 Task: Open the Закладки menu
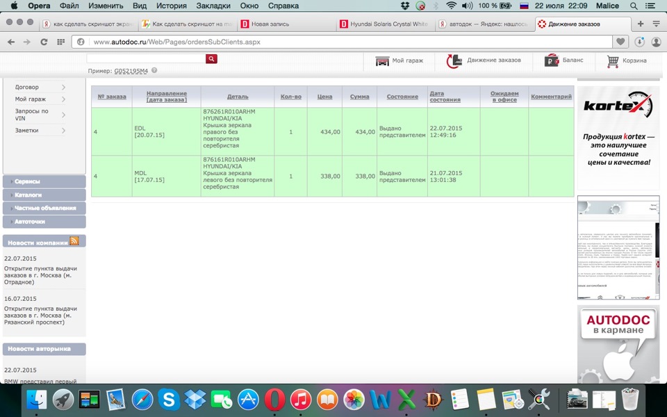tap(213, 6)
